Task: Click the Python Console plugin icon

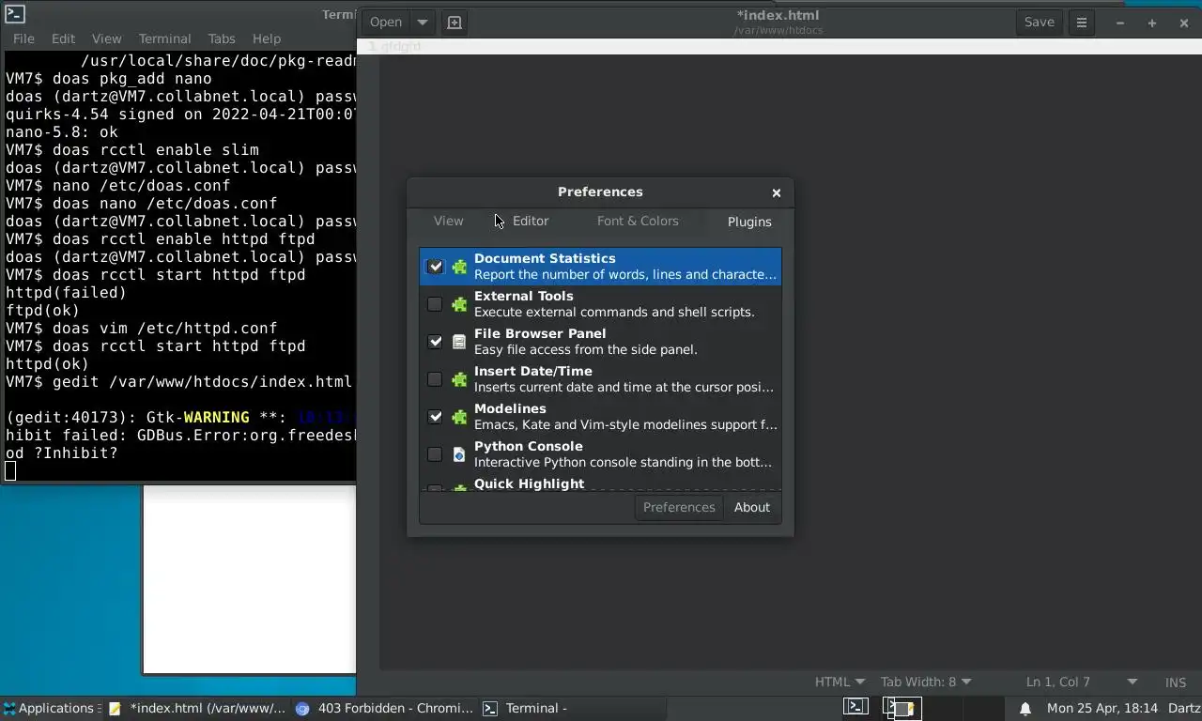Action: point(459,454)
